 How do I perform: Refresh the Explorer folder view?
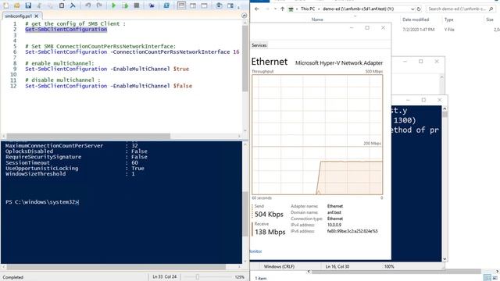[419, 9]
